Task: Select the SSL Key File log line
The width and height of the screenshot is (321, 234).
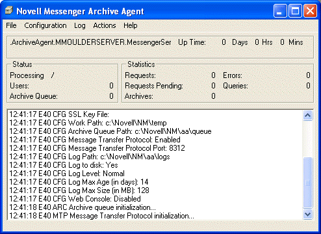Action: tap(59, 114)
